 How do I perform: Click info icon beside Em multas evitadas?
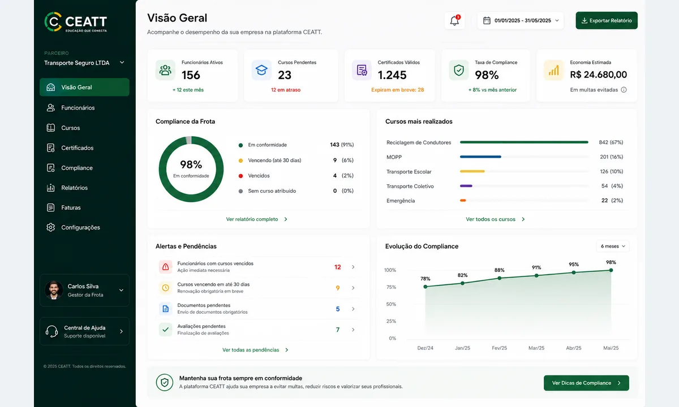click(x=624, y=90)
